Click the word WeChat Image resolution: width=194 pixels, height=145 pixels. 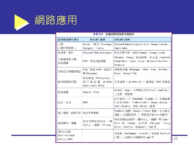tap(163, 70)
